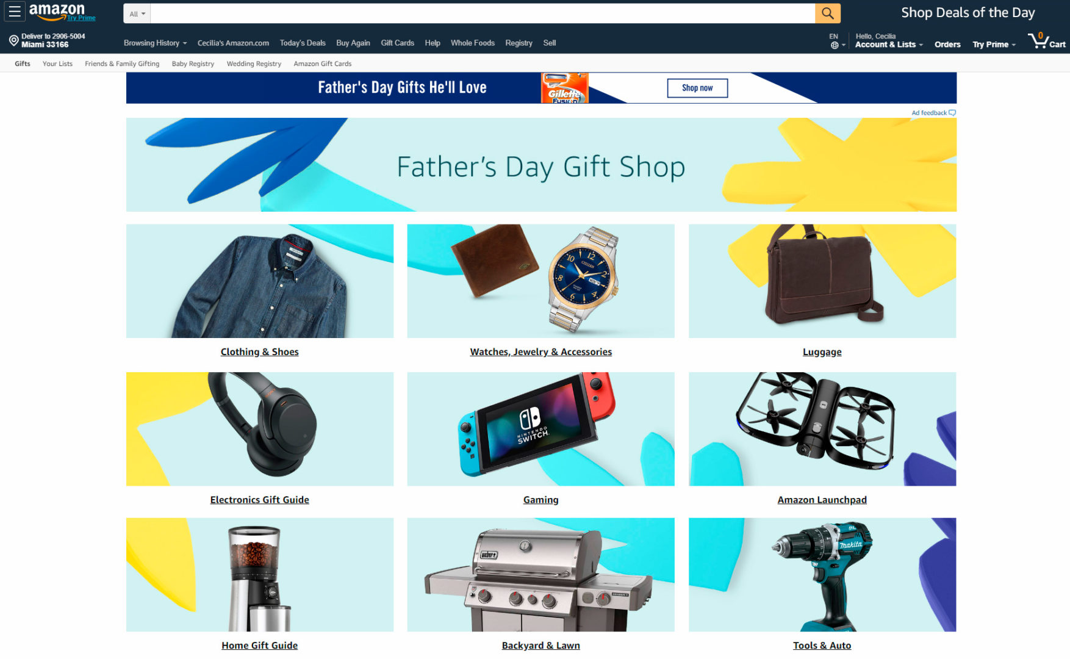The image size is (1070, 659).
Task: Open the hamburger side menu
Action: click(x=15, y=12)
